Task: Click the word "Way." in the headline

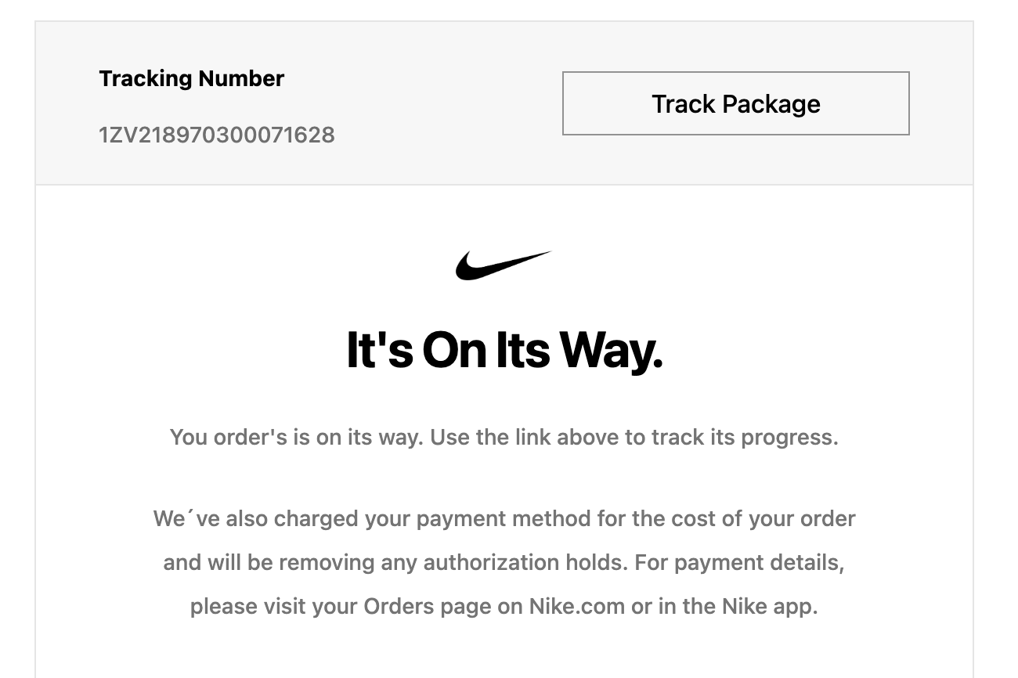Action: (x=610, y=350)
